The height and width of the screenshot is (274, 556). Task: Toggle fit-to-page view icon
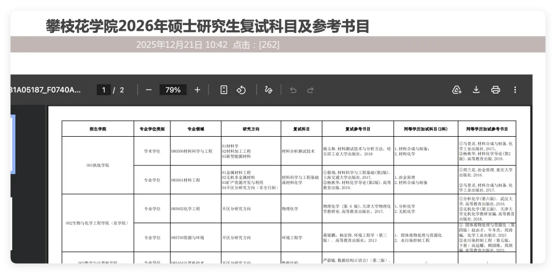(x=224, y=90)
